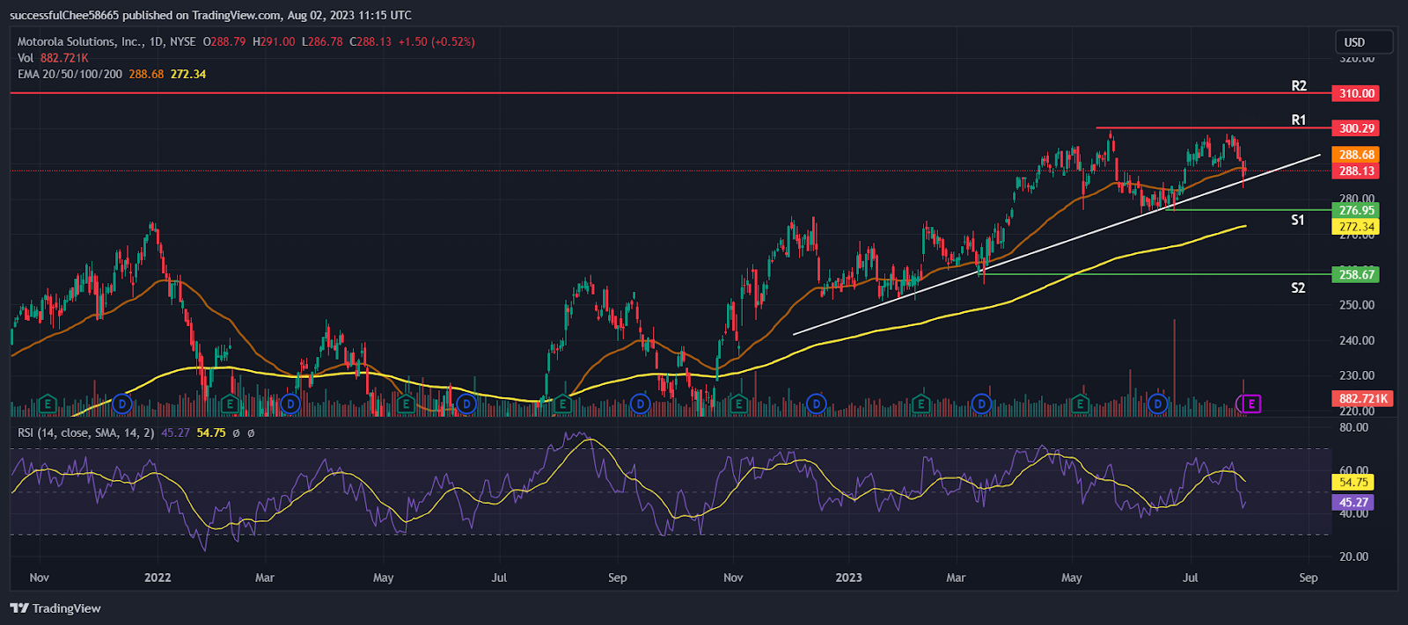Image resolution: width=1408 pixels, height=625 pixels.
Task: Click the purple 45.27 RSI value label
Action: click(x=1353, y=503)
